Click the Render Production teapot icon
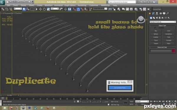The image size is (177, 110). 149,9
